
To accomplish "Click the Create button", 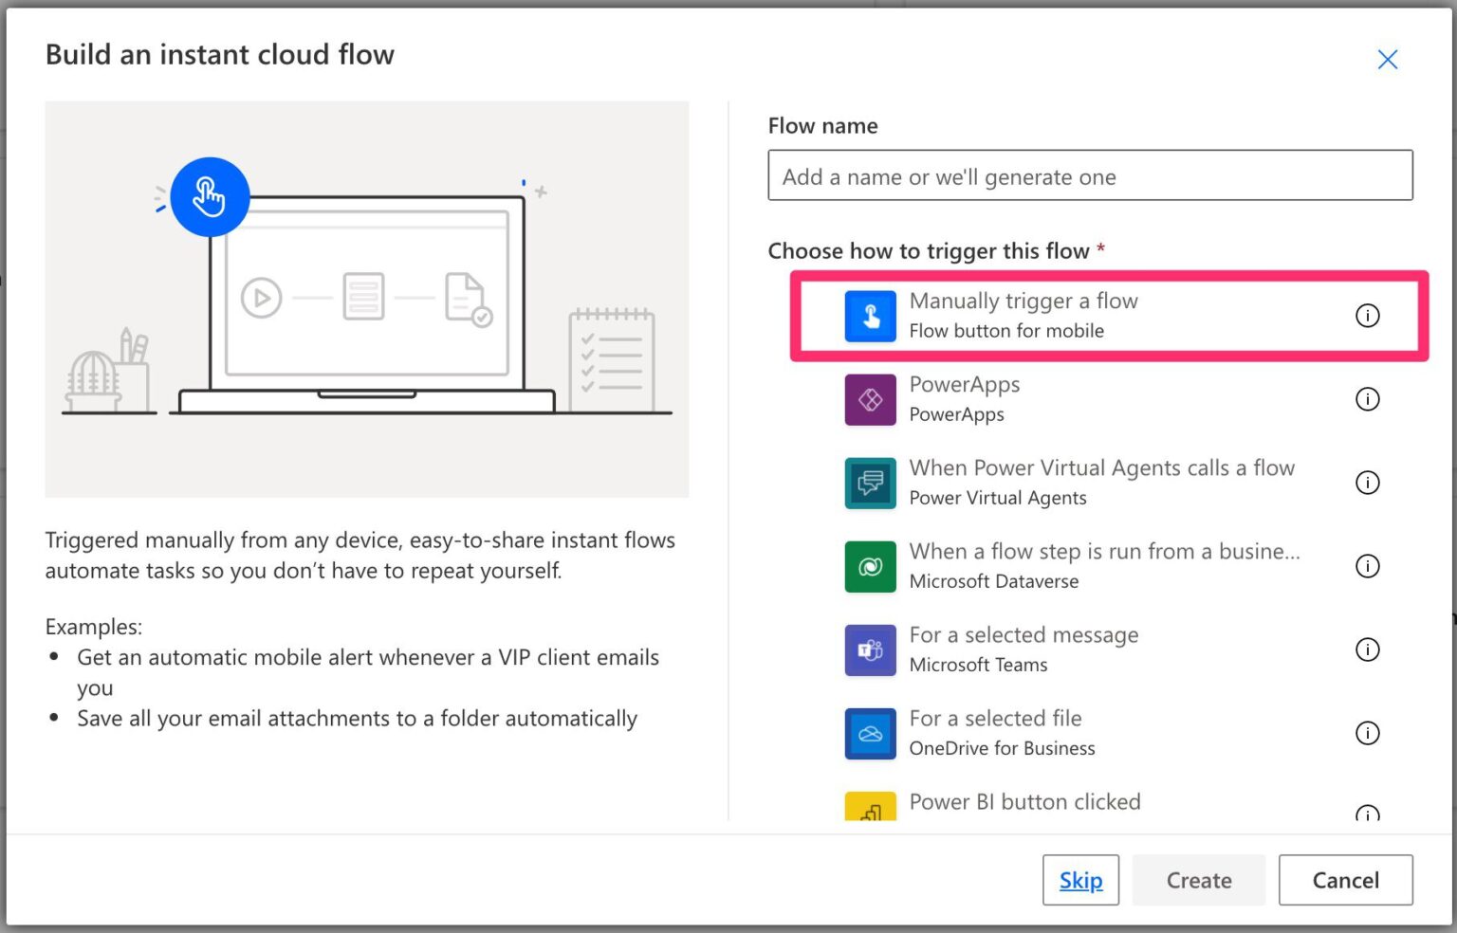I will pos(1198,880).
